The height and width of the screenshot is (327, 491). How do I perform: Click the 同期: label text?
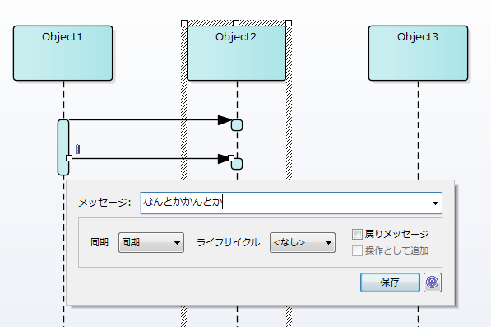(x=101, y=242)
